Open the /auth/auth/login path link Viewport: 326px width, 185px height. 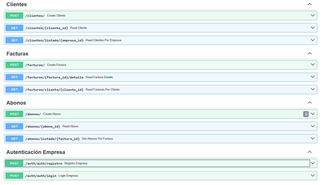(41, 176)
